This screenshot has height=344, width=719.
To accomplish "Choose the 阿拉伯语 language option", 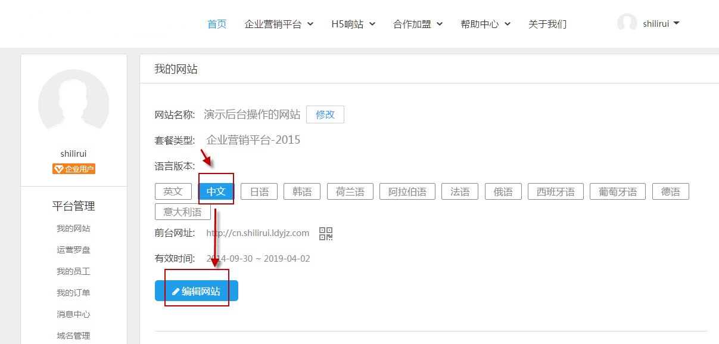I will click(x=407, y=191).
